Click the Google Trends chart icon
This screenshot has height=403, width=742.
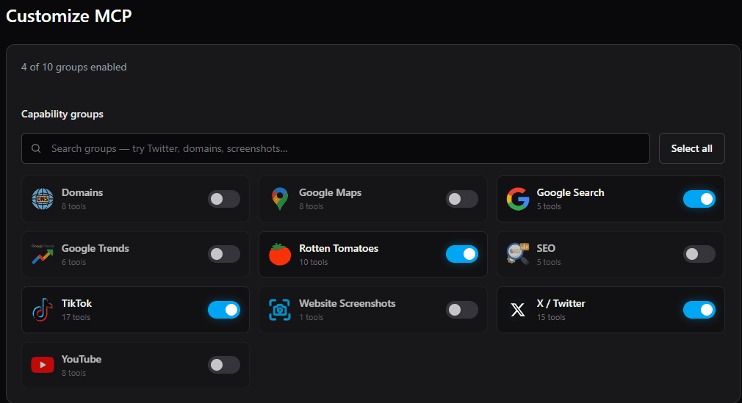coord(43,255)
